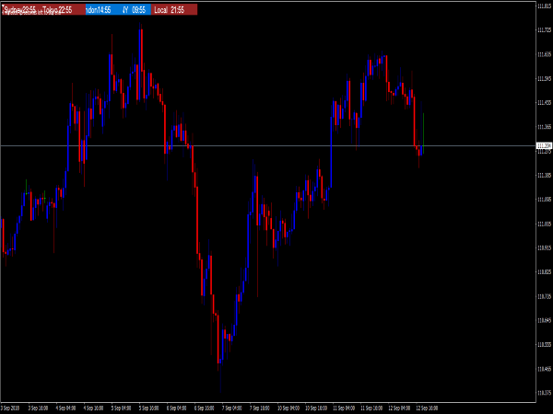Click the 4 Sep 04:00 time label

click(65, 408)
